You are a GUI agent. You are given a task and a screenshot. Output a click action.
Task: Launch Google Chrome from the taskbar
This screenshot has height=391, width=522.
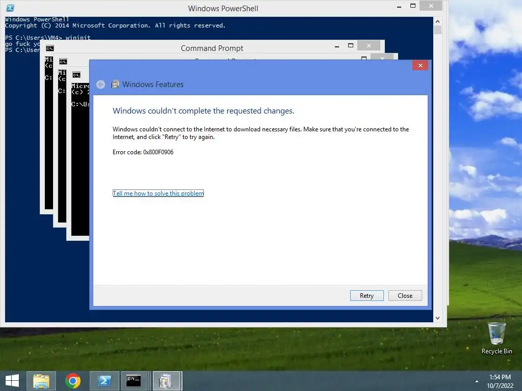click(x=73, y=381)
